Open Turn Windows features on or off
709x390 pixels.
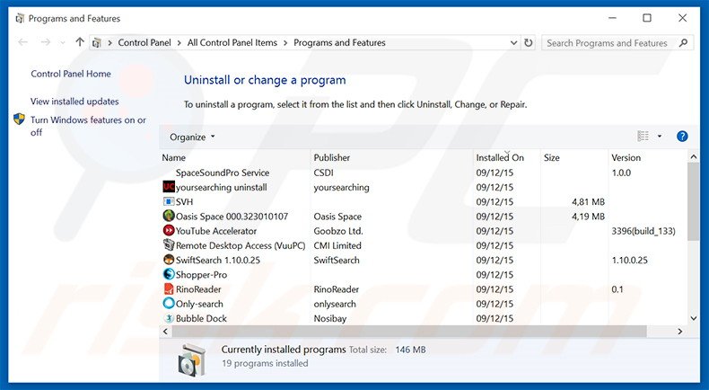pos(88,126)
